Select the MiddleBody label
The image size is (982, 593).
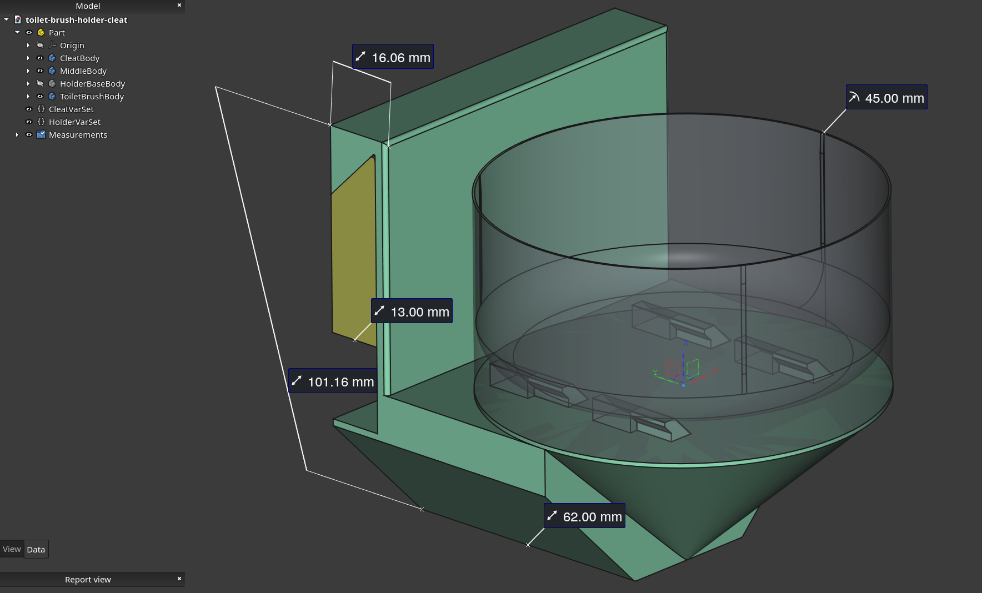coord(83,71)
